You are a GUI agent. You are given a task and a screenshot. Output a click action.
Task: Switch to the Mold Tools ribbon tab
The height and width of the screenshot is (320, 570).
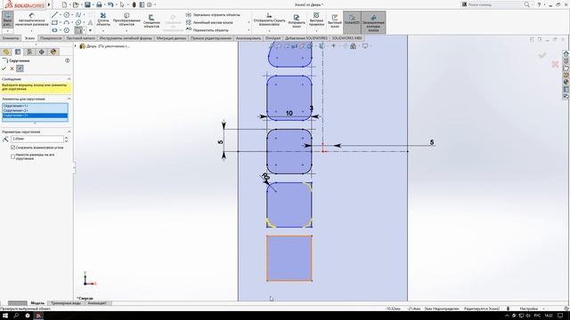click(x=126, y=38)
